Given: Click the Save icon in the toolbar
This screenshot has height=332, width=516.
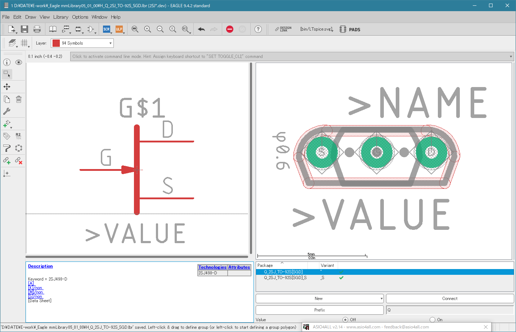Looking at the screenshot, I should [24, 29].
